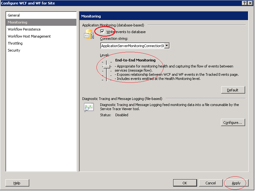Click the title bar help question mark
Screen dimensions: 255x191
[244, 3]
